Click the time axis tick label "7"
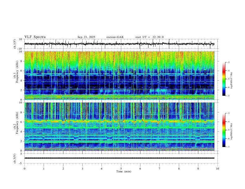Screen dimensions: 245x189 click(160, 169)
